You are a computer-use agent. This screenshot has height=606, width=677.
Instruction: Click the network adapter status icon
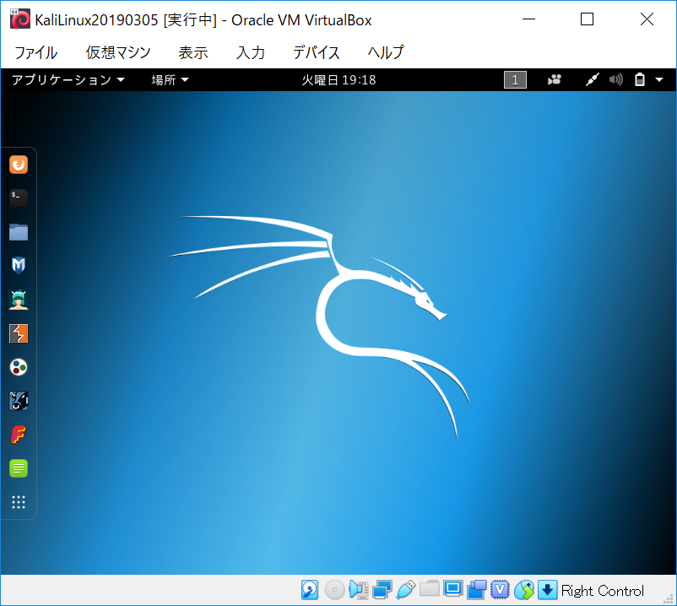tap(382, 590)
